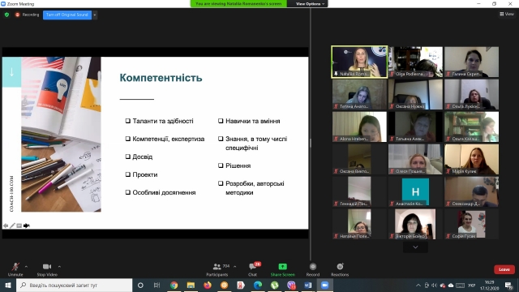519x292 pixels.
Task: Switch input language УКР indicator
Action: pos(471,285)
